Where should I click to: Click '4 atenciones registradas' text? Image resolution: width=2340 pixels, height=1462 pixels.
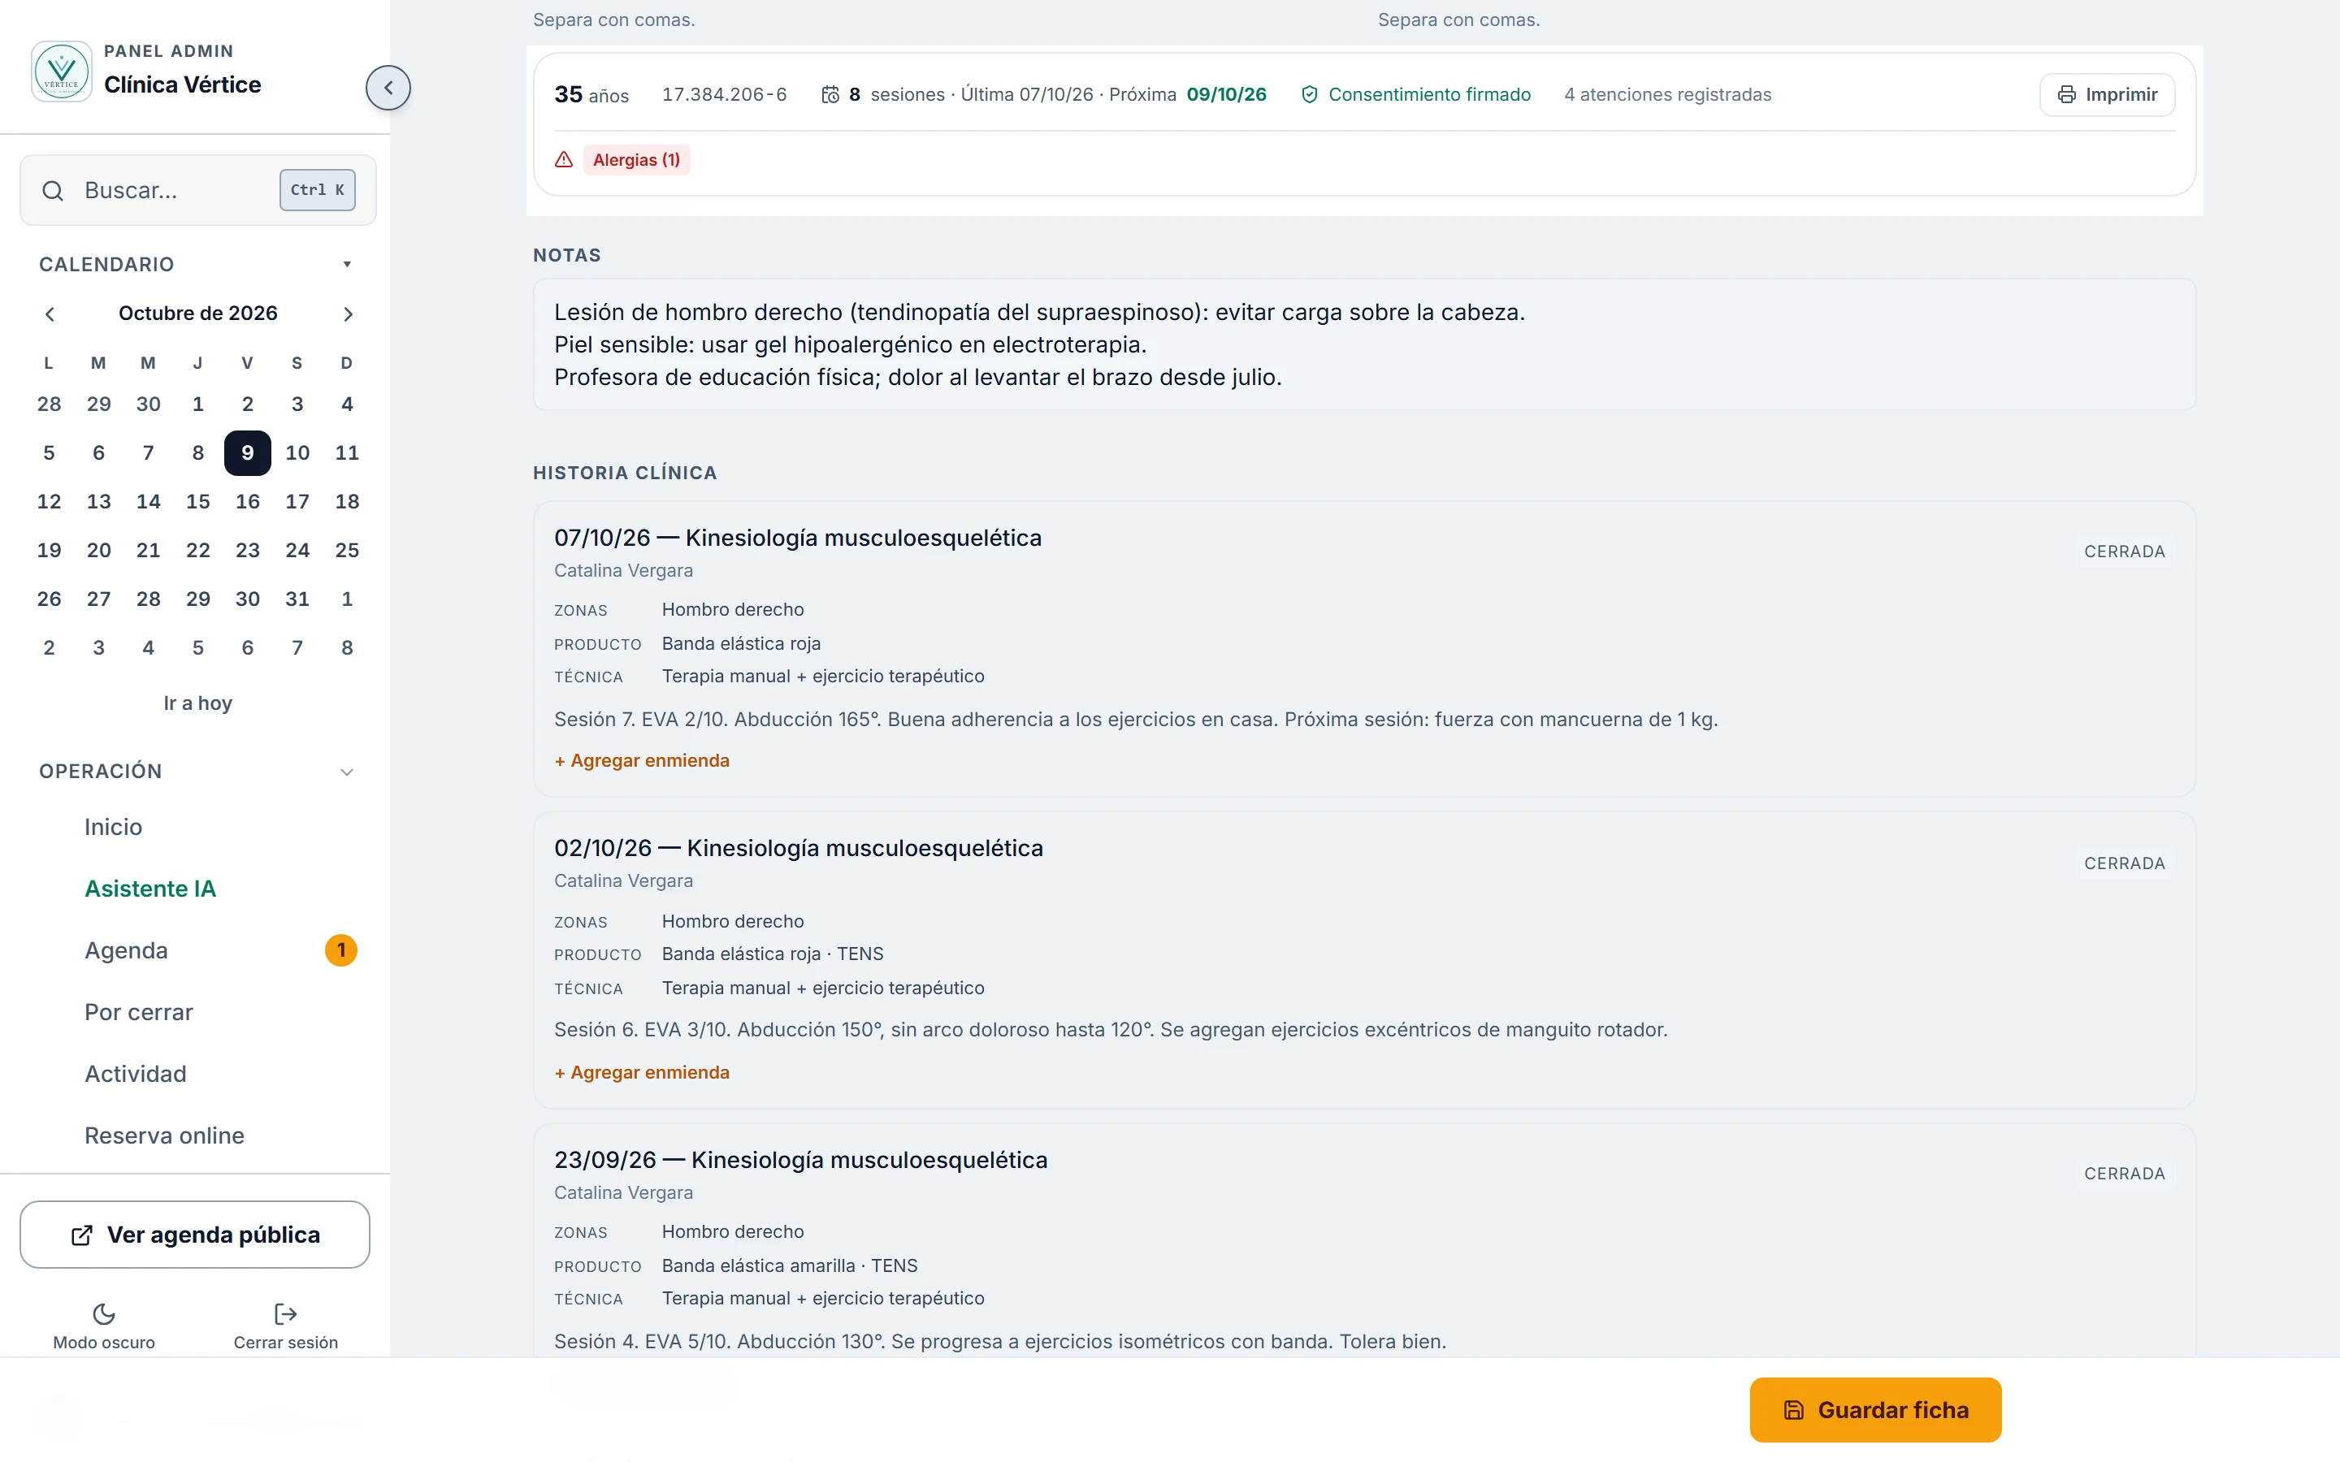[1668, 95]
